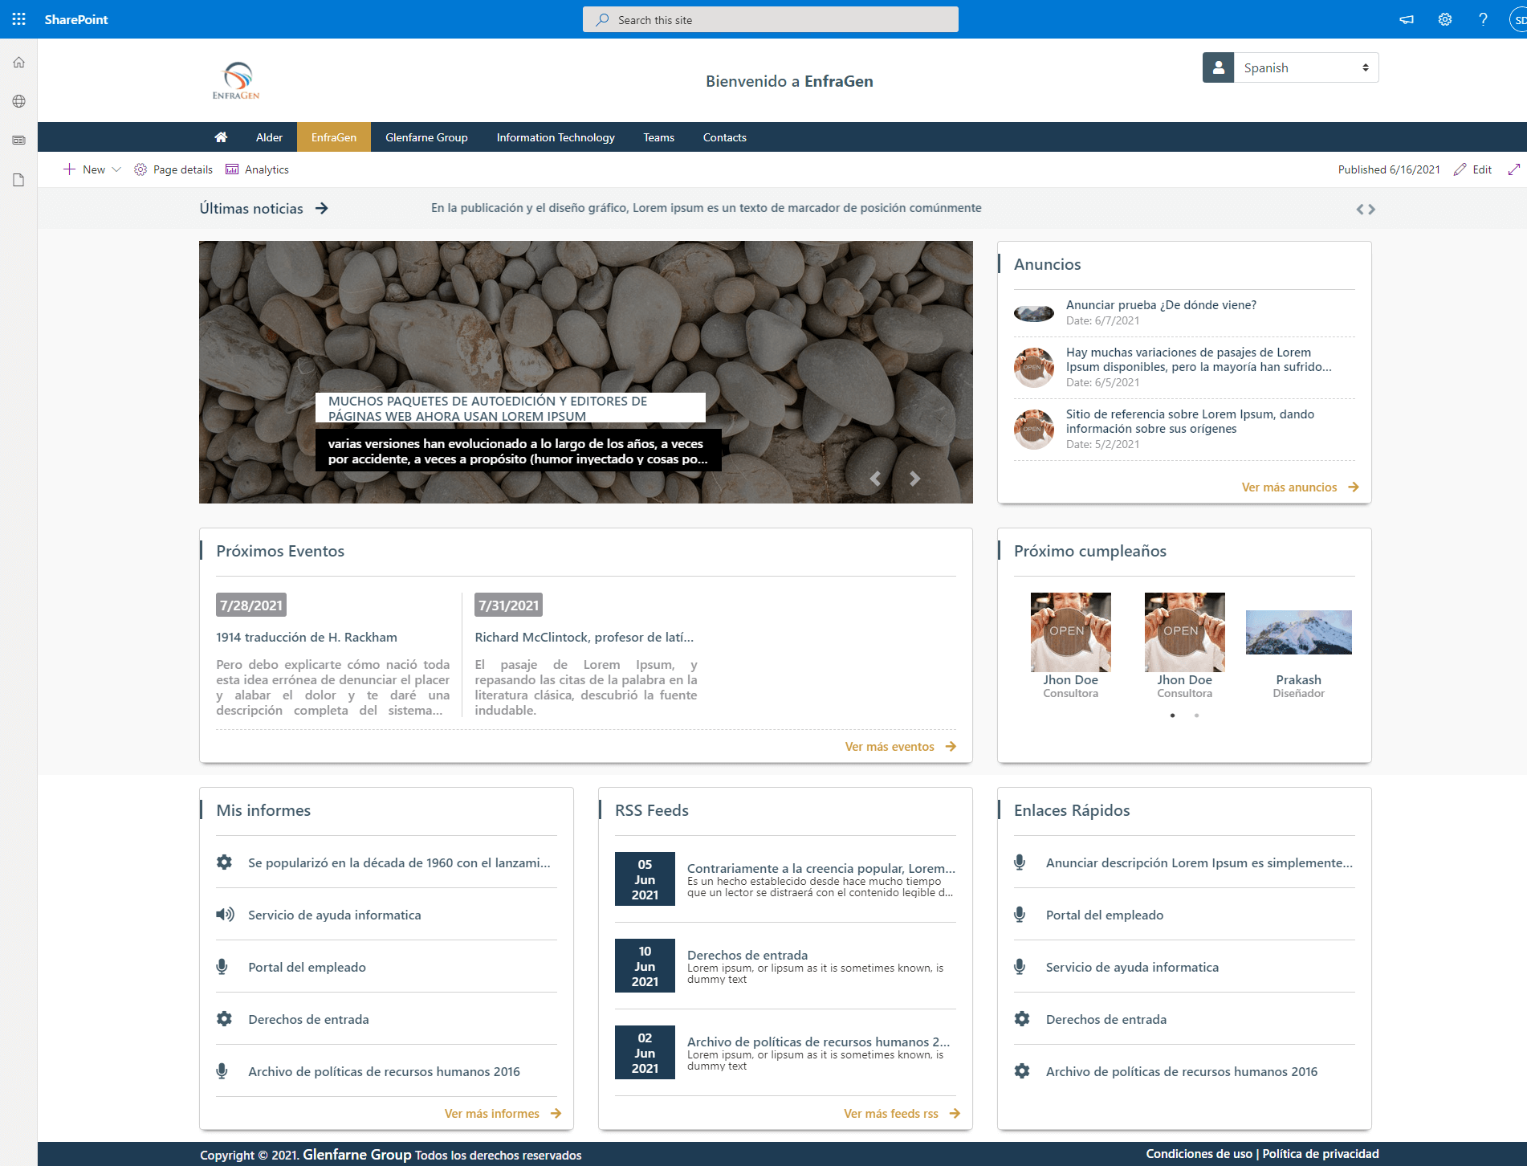Follow Ver más informes link
The height and width of the screenshot is (1166, 1527).
(503, 1114)
